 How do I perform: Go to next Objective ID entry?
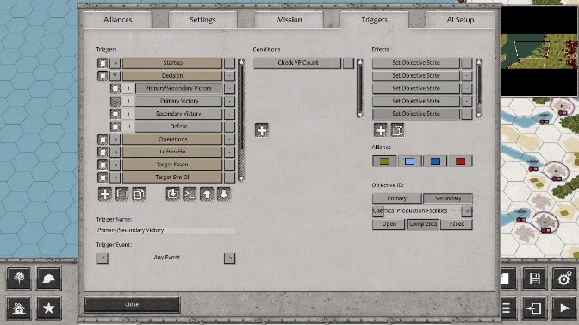pyautogui.click(x=467, y=211)
